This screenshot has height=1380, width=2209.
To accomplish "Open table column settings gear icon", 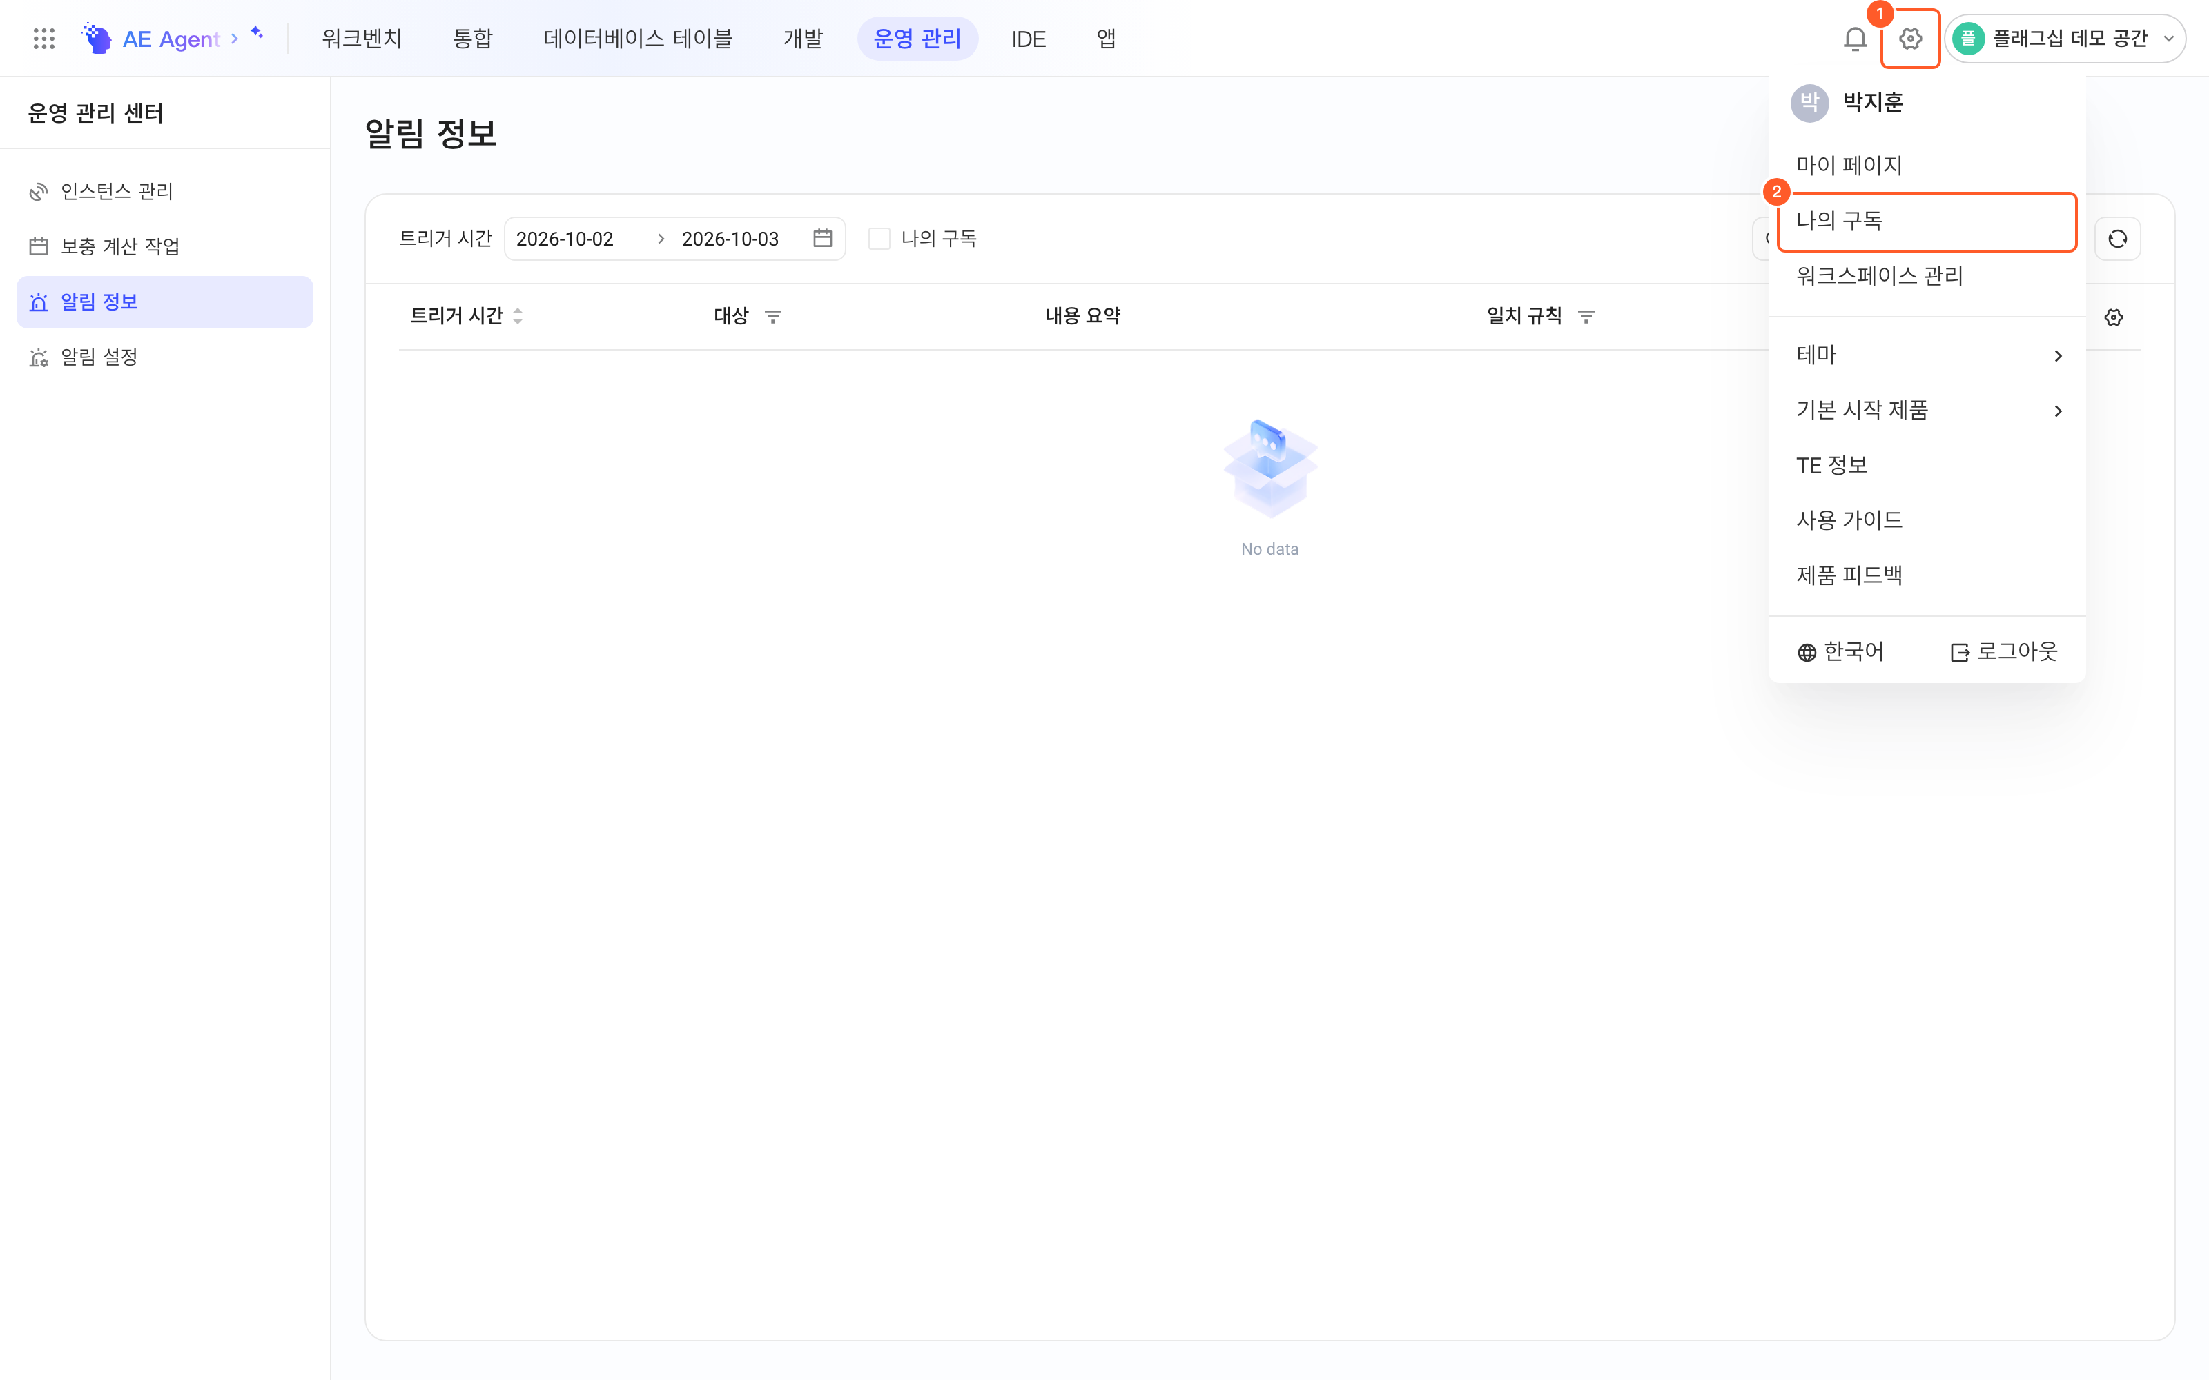I will 2114,317.
